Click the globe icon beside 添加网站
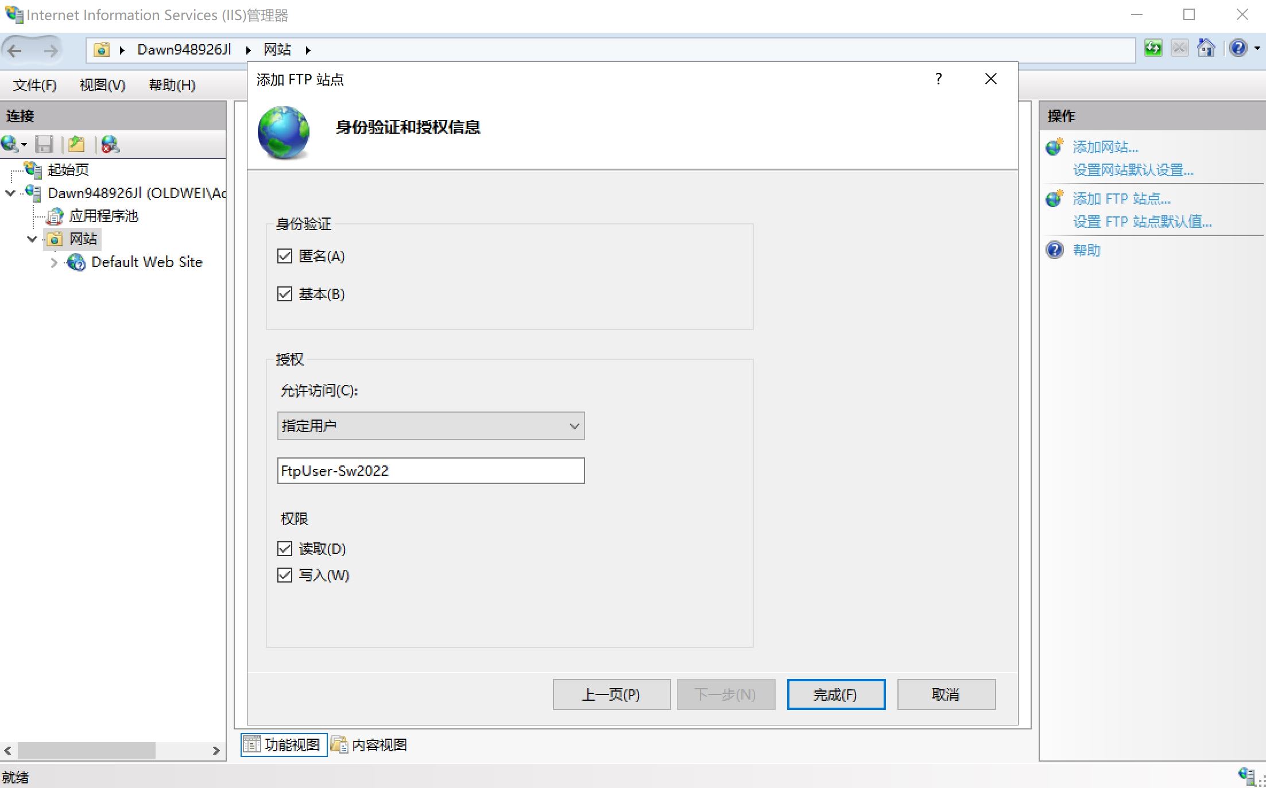 click(1055, 147)
